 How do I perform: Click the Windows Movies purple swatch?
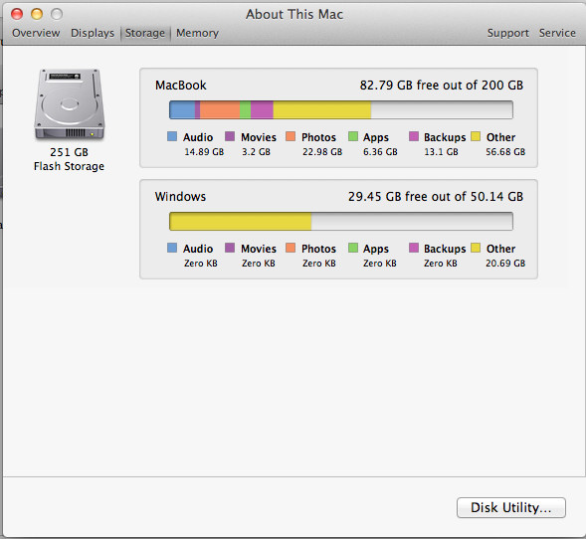[x=230, y=248]
